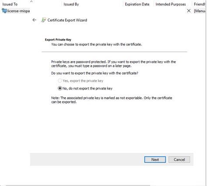The width and height of the screenshot is (207, 186).
Task: Click the 'Intended Purposes' column header
Action: [x=171, y=4]
